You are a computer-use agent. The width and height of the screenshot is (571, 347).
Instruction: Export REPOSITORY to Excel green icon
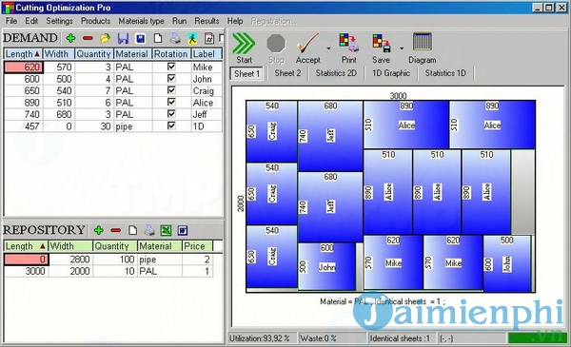pos(166,230)
